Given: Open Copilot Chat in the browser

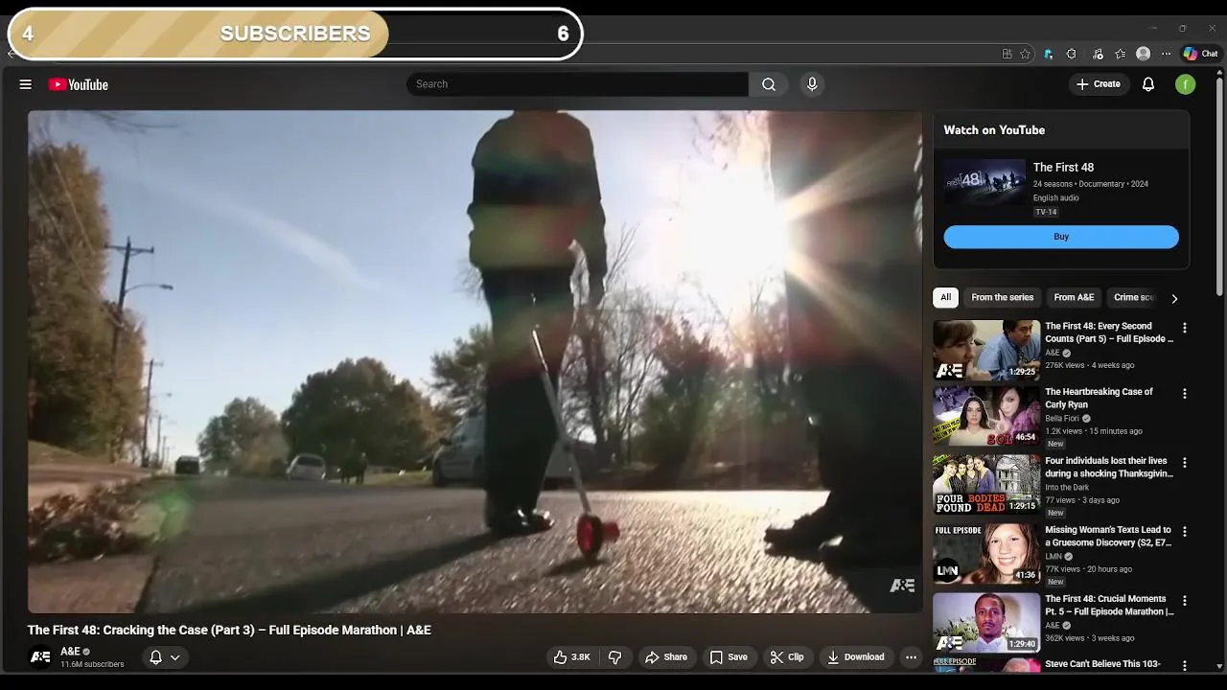Looking at the screenshot, I should pyautogui.click(x=1200, y=54).
